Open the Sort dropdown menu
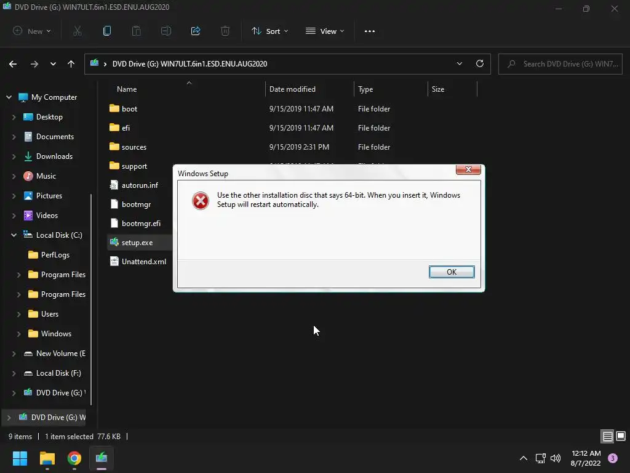This screenshot has height=473, width=630. pyautogui.click(x=270, y=31)
